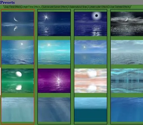Image resolution: width=143 pixels, height=125 pixels.
Task: Choose the hazy blue sea with small sun preset
Action: (x=17, y=52)
